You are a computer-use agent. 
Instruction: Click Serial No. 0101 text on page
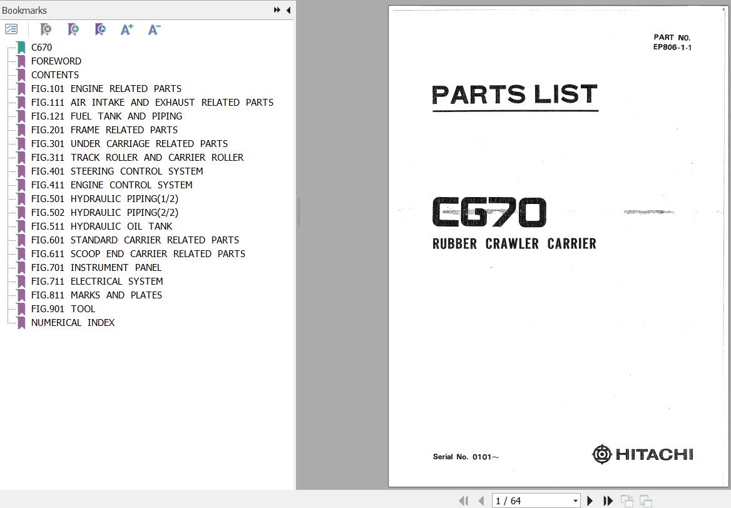click(x=466, y=457)
